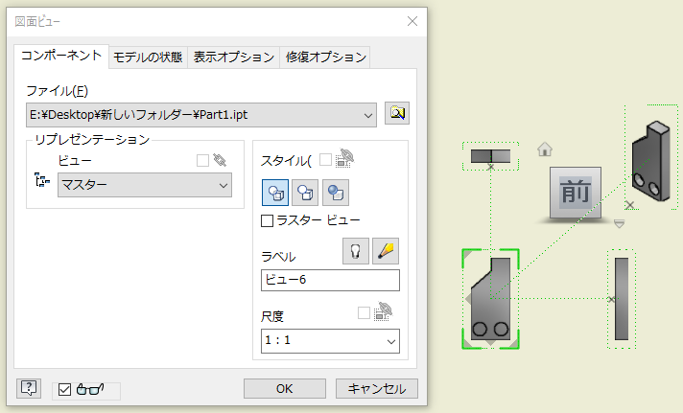This screenshot has width=683, height=413.
Task: Switch to the モデルの状態 tab
Action: click(148, 57)
